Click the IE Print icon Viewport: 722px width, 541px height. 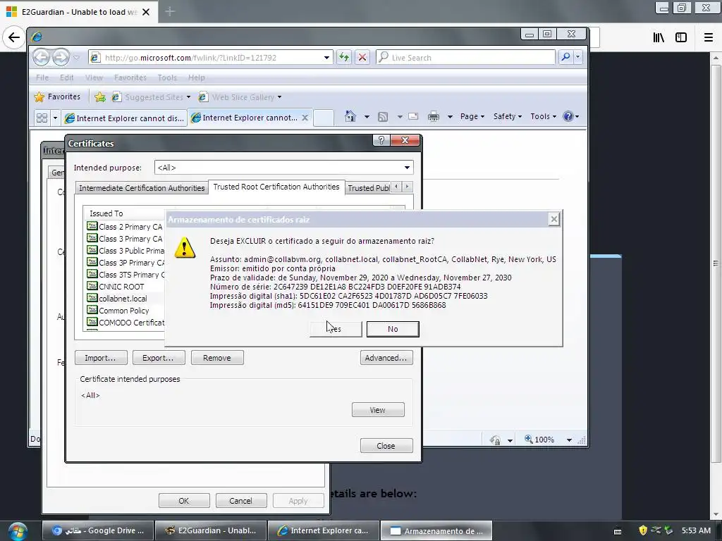coord(434,116)
